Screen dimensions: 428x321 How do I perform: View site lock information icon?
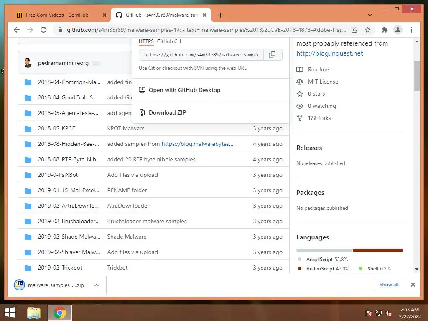[60, 30]
